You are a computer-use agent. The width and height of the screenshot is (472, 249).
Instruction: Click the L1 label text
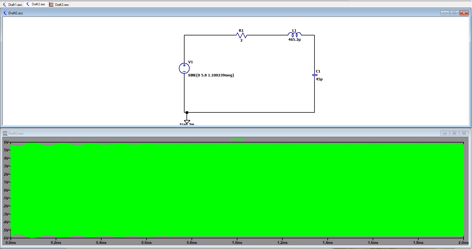click(x=294, y=30)
